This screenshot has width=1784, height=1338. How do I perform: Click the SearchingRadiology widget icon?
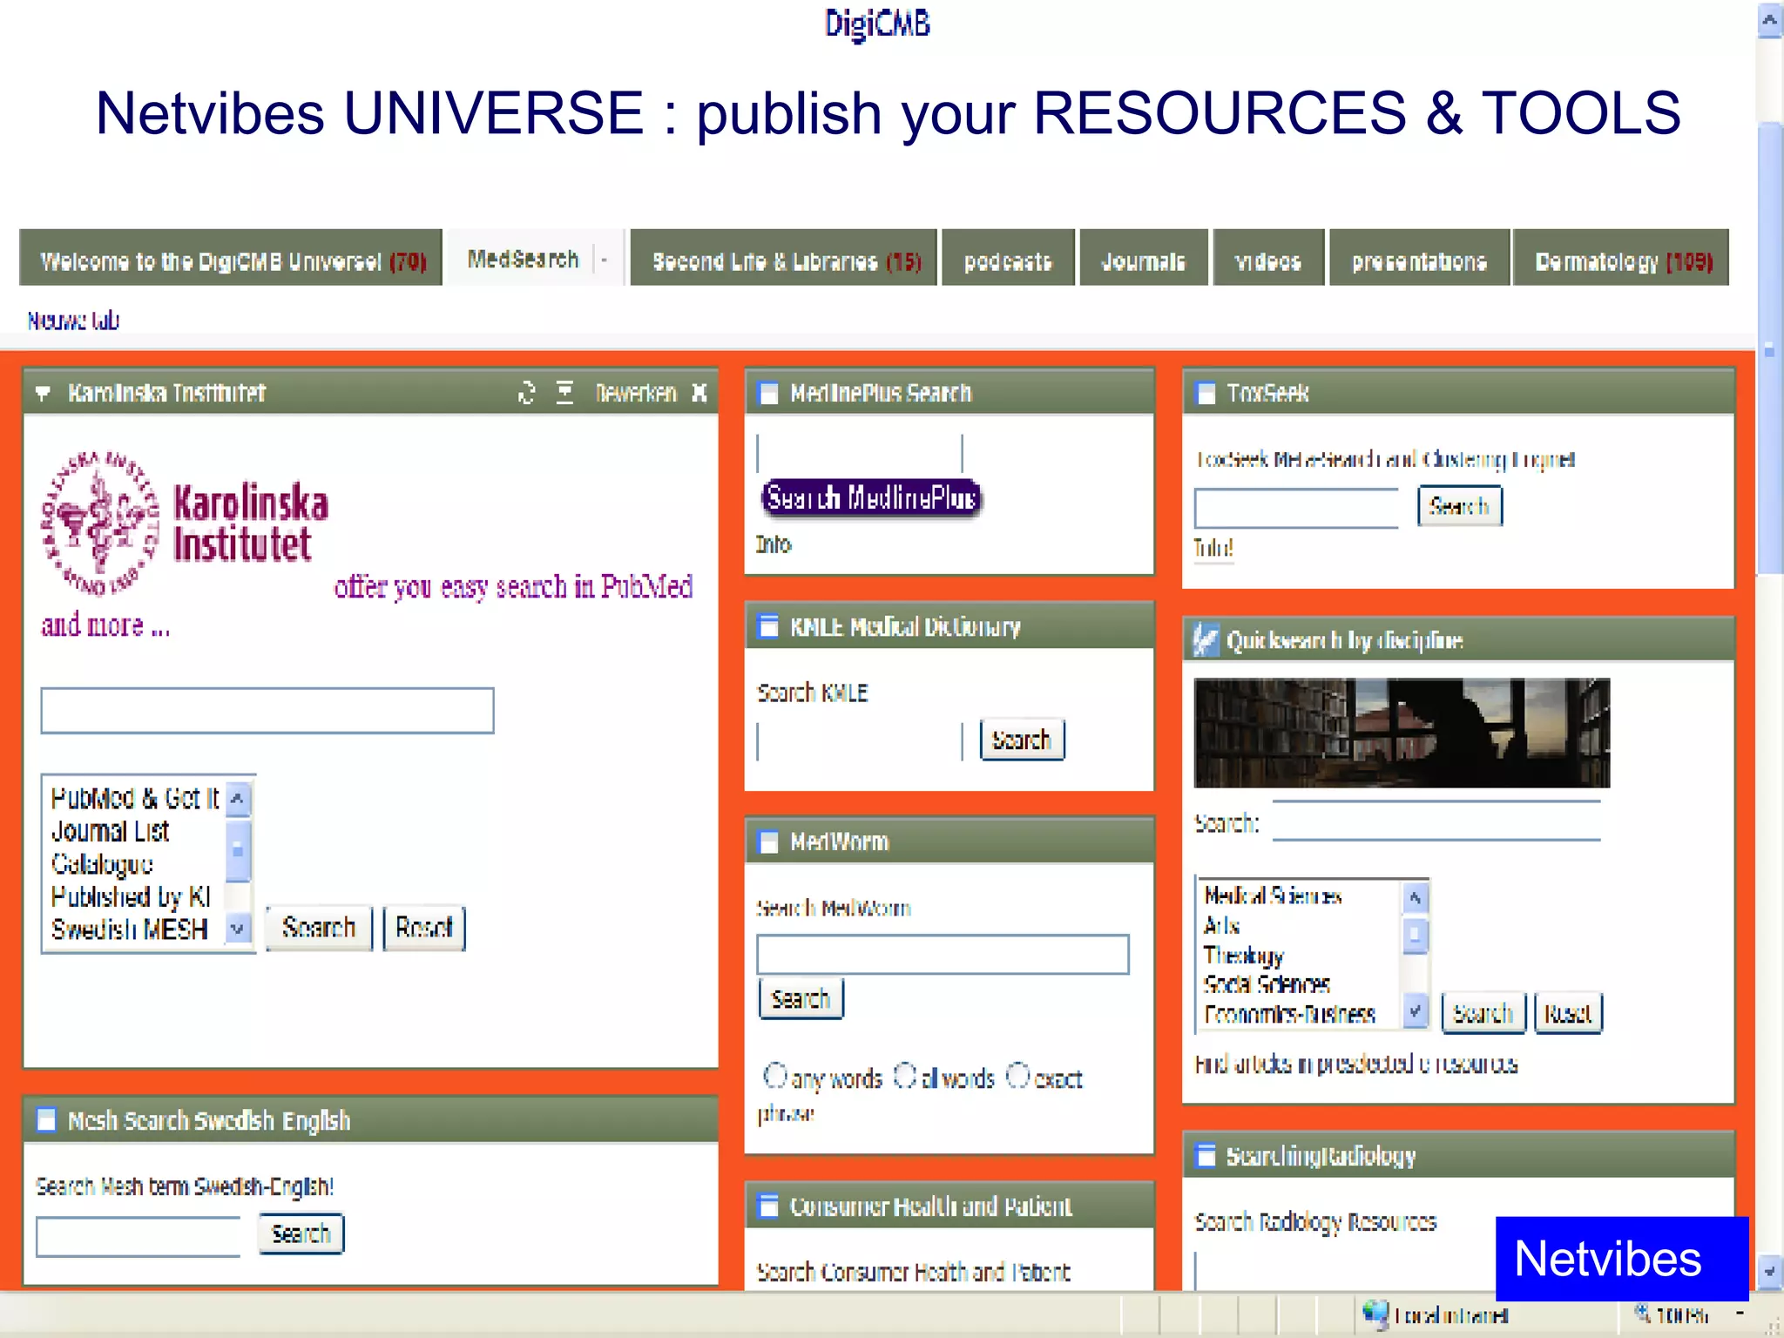point(1206,1156)
